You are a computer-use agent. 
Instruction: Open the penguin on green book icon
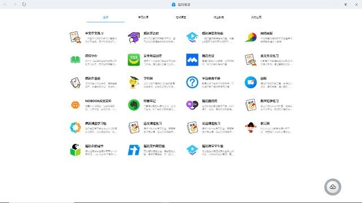pos(75,150)
